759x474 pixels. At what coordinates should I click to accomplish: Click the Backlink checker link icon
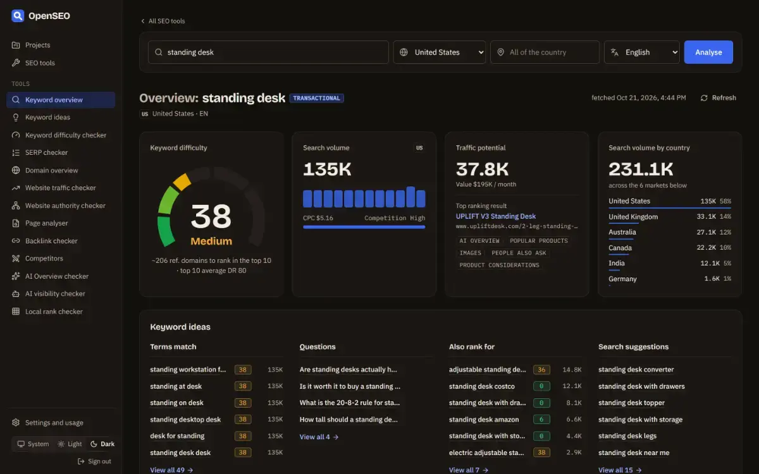coord(16,241)
